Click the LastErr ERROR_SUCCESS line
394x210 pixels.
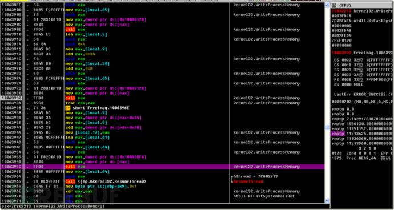tap(363, 95)
